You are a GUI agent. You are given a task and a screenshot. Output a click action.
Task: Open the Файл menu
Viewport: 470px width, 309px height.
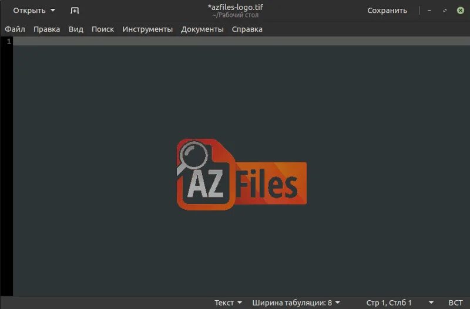[x=15, y=29]
